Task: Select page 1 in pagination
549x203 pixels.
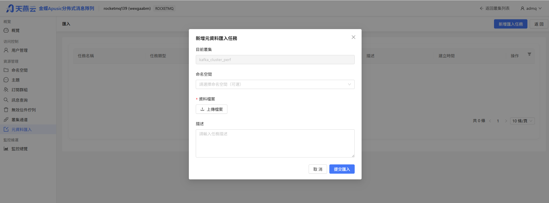Action: tap(498, 121)
